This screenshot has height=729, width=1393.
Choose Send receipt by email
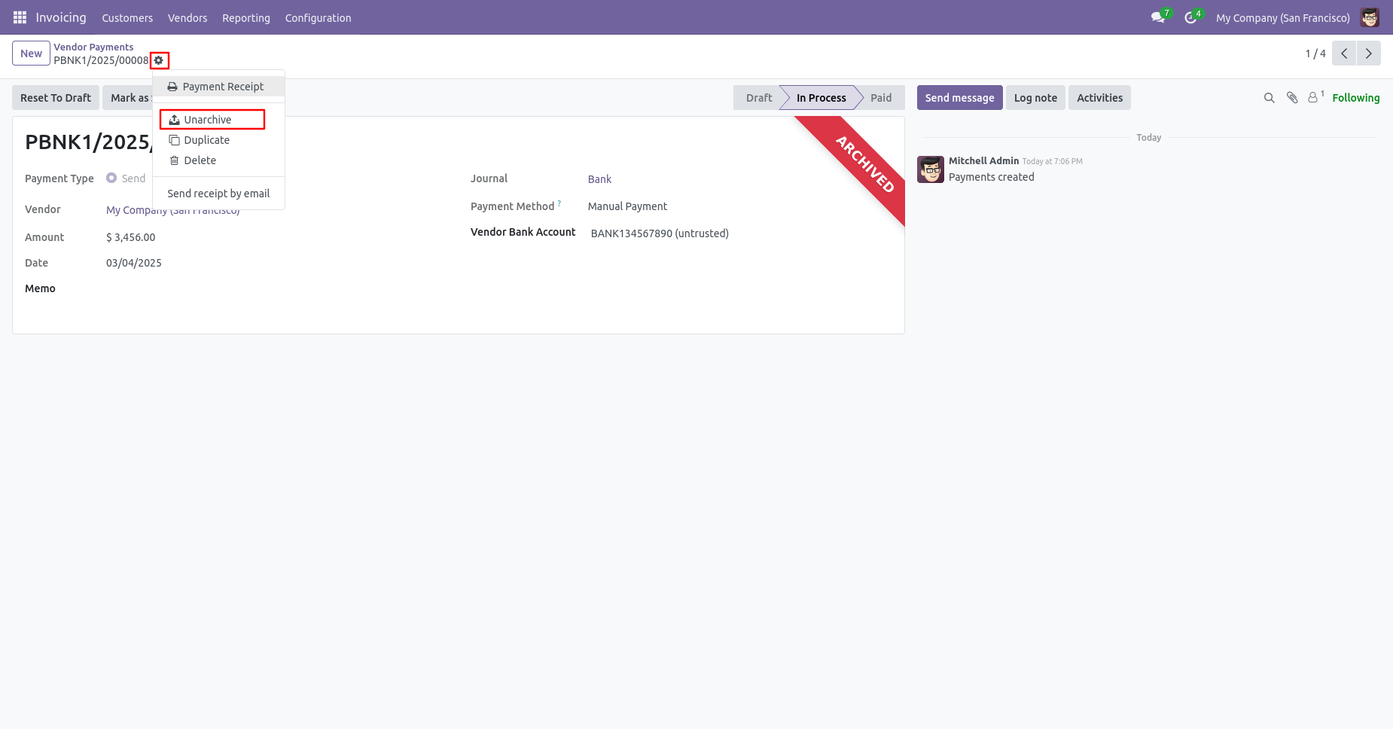218,194
